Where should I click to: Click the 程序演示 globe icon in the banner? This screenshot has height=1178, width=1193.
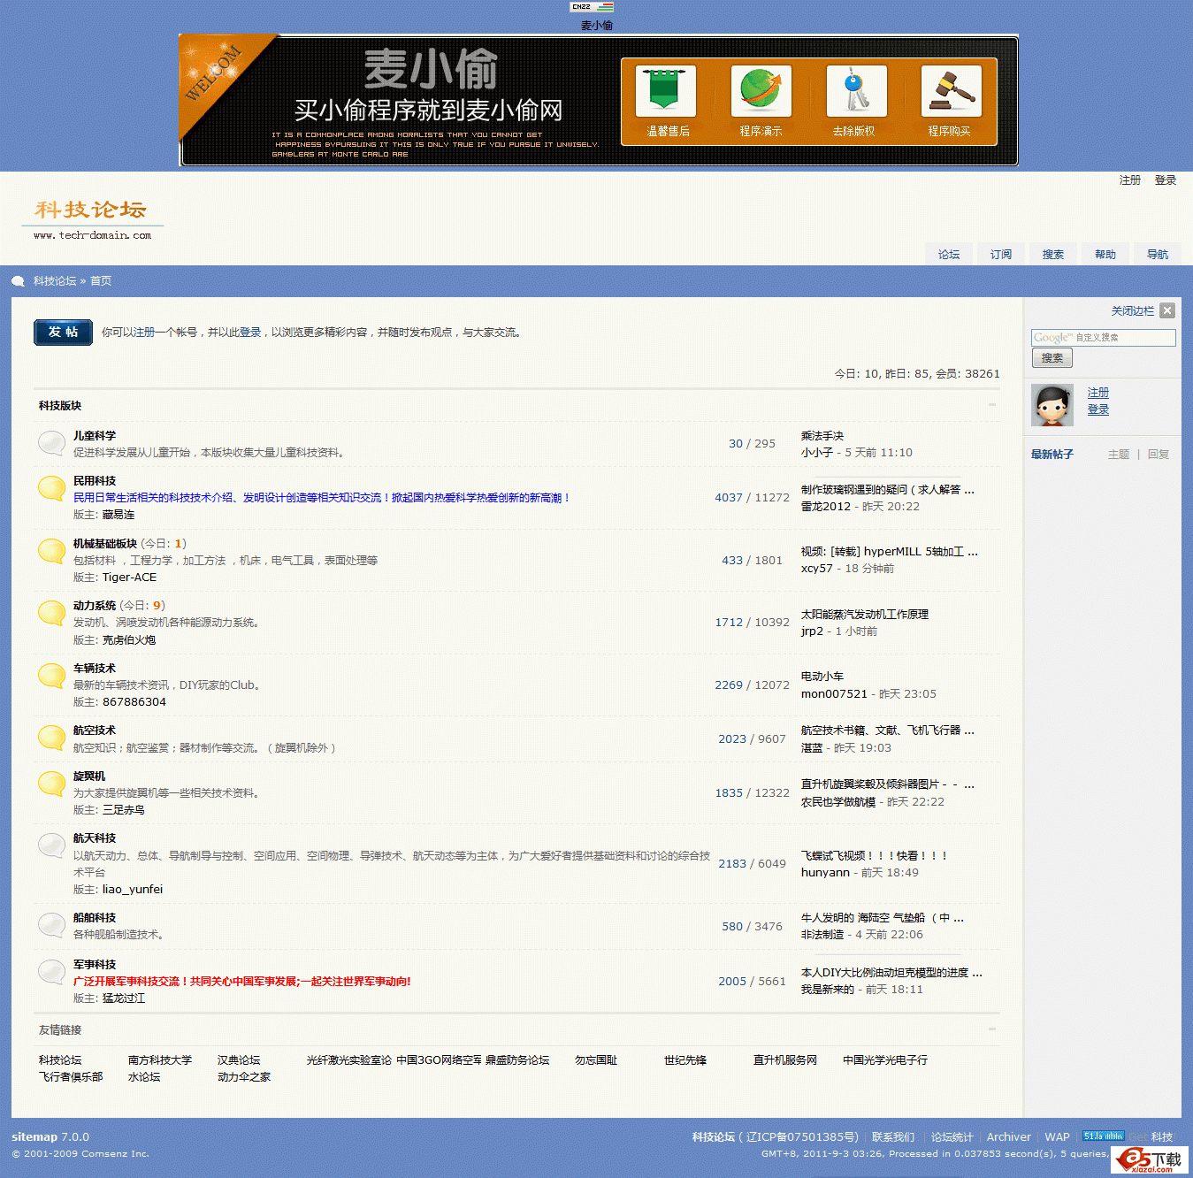(761, 90)
